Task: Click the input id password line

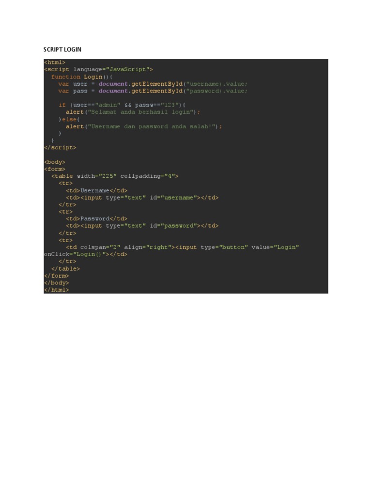Action: [x=142, y=226]
